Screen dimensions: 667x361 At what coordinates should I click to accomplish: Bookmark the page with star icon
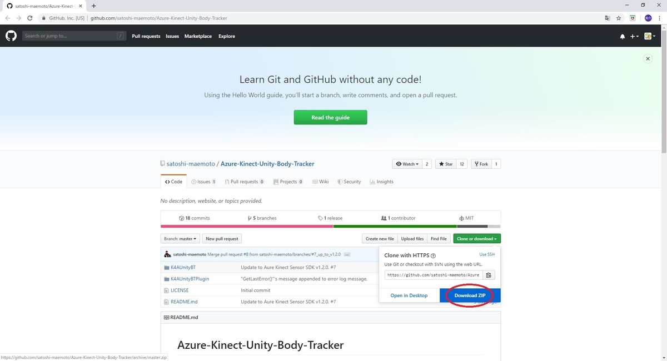click(x=619, y=18)
